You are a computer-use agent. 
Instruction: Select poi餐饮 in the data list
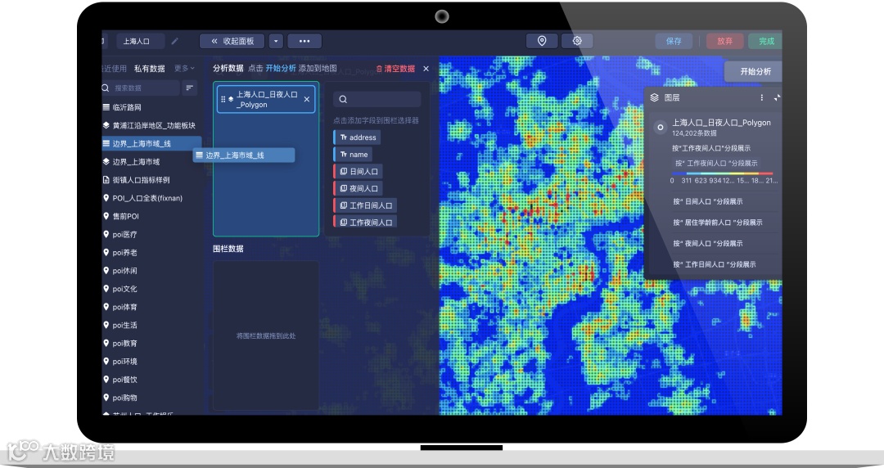coord(124,380)
